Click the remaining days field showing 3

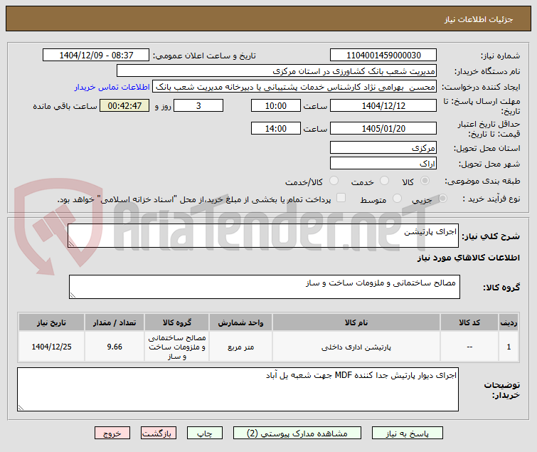click(x=198, y=105)
